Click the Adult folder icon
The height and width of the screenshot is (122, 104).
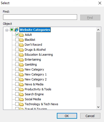pyautogui.click(x=21, y=35)
